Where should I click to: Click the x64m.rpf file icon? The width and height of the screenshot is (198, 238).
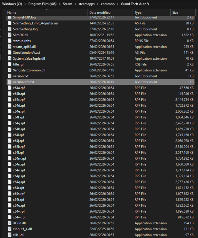10,158
